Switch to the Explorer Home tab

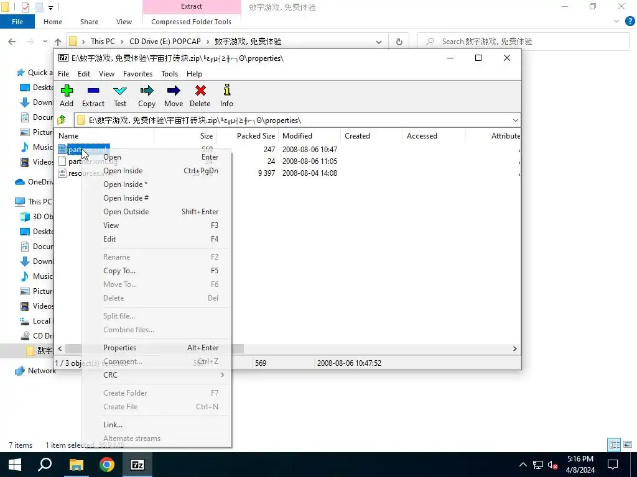click(53, 22)
